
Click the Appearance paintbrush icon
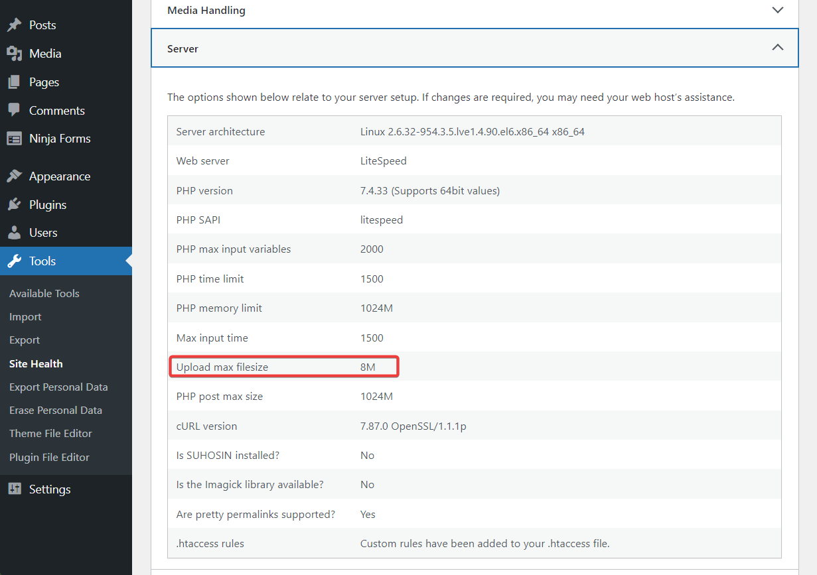coord(15,176)
